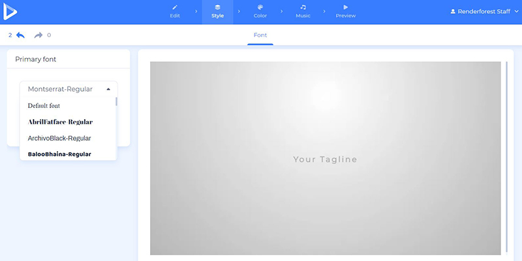Image resolution: width=522 pixels, height=261 pixels.
Task: Open the Renderforest Staff account menu
Action: (x=484, y=11)
